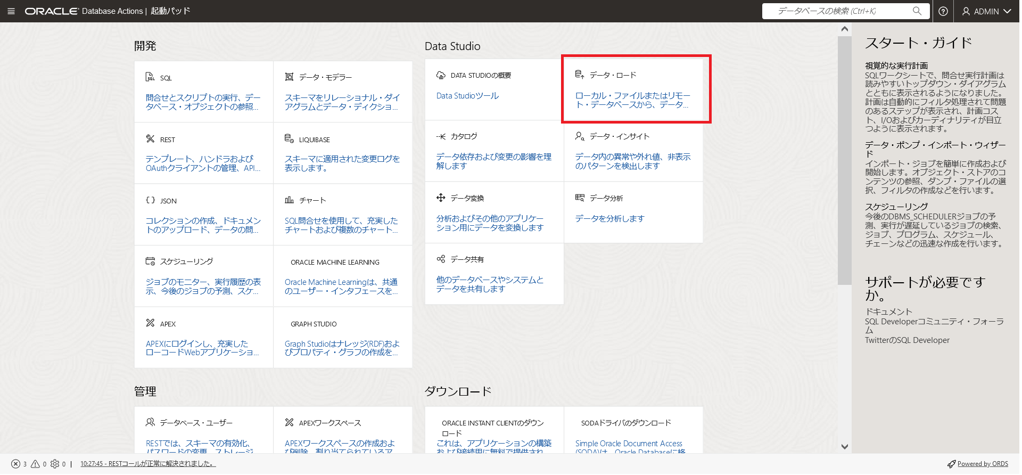Click the SODAドライバのダウンロード card title
Viewport: 1022px width, 475px height.
(x=626, y=423)
